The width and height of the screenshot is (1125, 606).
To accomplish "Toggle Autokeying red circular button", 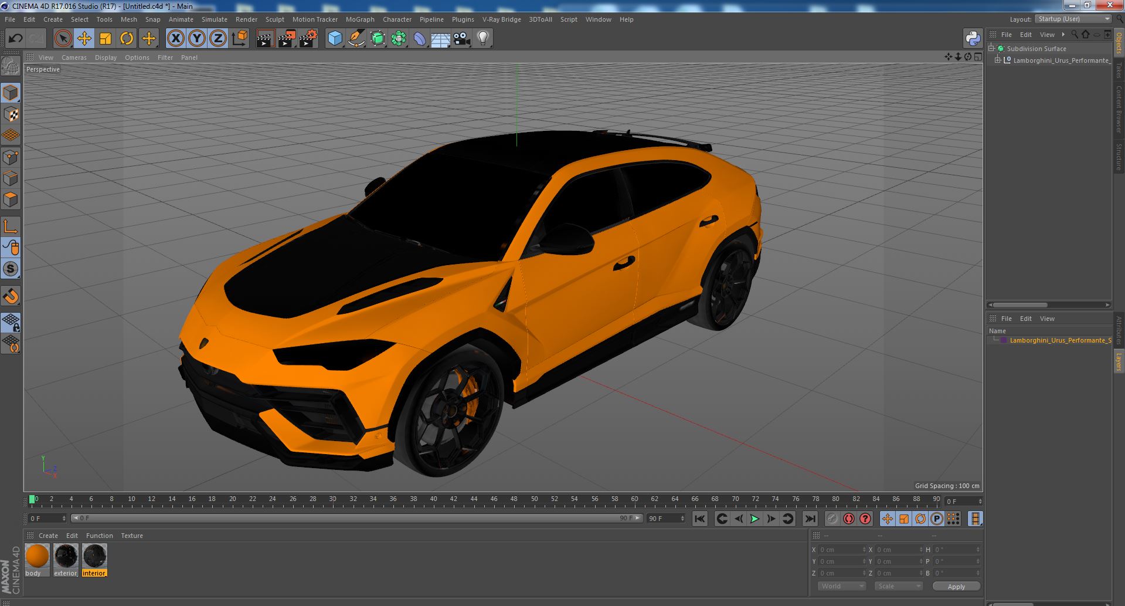I will click(848, 519).
